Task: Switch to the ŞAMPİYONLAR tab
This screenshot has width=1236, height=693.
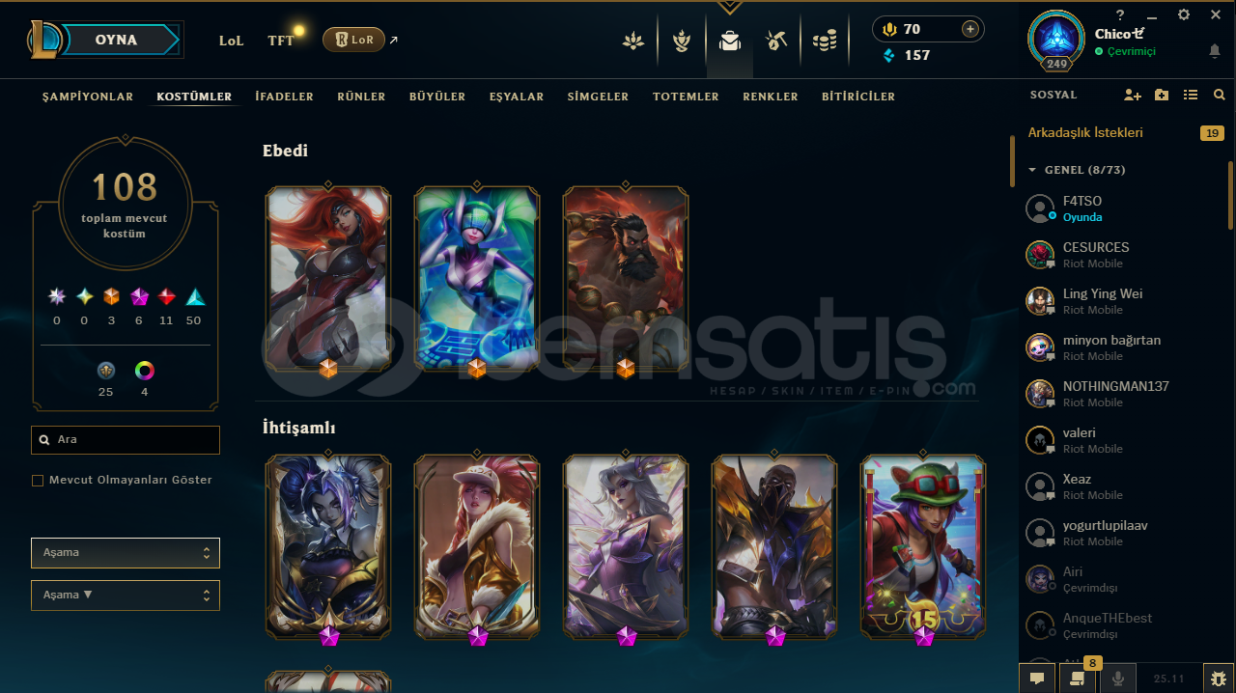Action: pyautogui.click(x=88, y=97)
